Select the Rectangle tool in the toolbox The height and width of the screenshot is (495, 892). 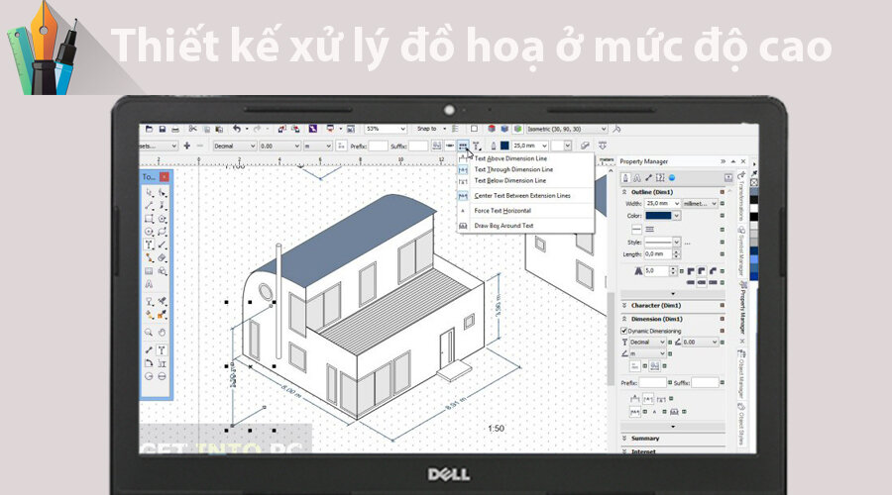click(x=149, y=218)
